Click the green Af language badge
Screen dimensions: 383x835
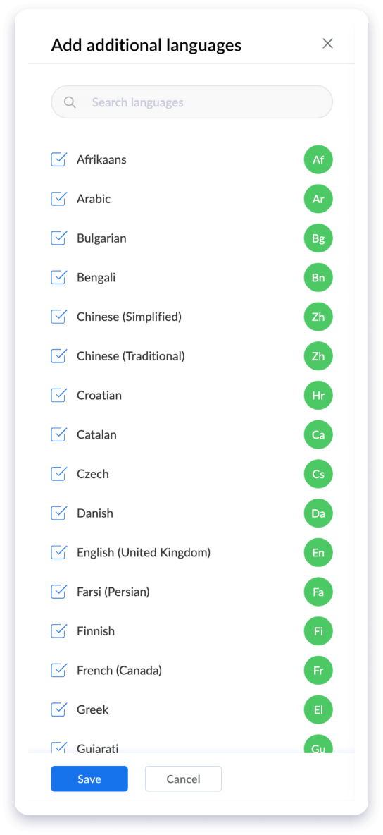click(x=318, y=159)
